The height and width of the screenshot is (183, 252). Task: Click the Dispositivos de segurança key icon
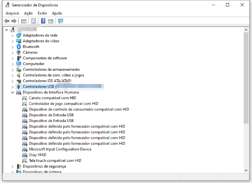(19, 166)
